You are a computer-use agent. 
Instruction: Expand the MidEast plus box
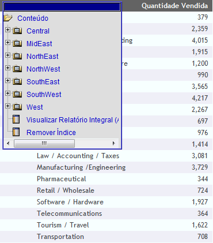click(x=7, y=43)
